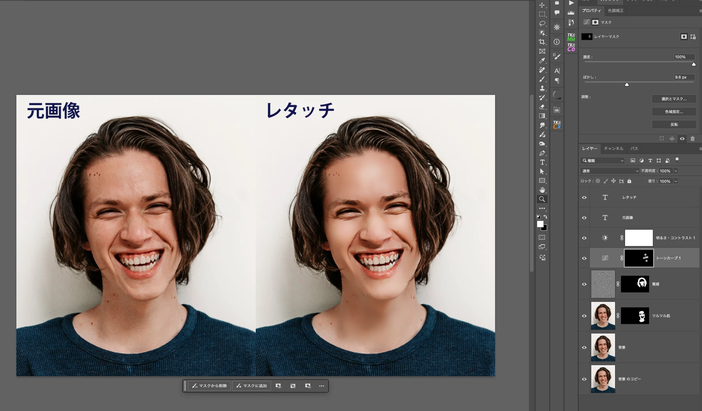Switch to the チャンネル tab
Viewport: 702px width, 411px height.
point(613,149)
